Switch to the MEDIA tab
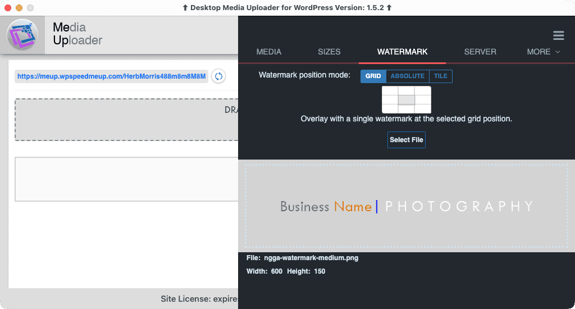This screenshot has width=575, height=309. 269,52
